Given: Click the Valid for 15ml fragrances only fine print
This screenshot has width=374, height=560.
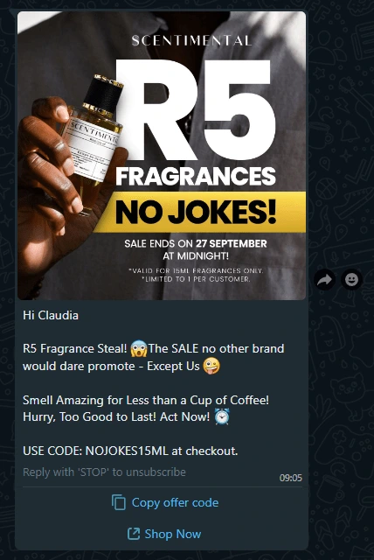Looking at the screenshot, I should 196,270.
